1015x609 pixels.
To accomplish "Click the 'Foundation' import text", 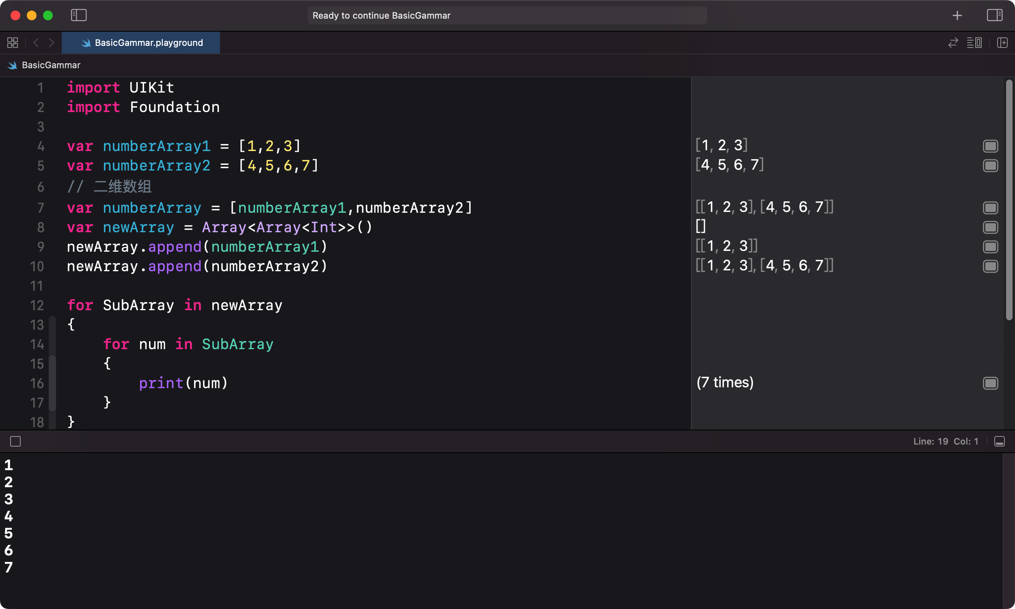I will (x=175, y=107).
